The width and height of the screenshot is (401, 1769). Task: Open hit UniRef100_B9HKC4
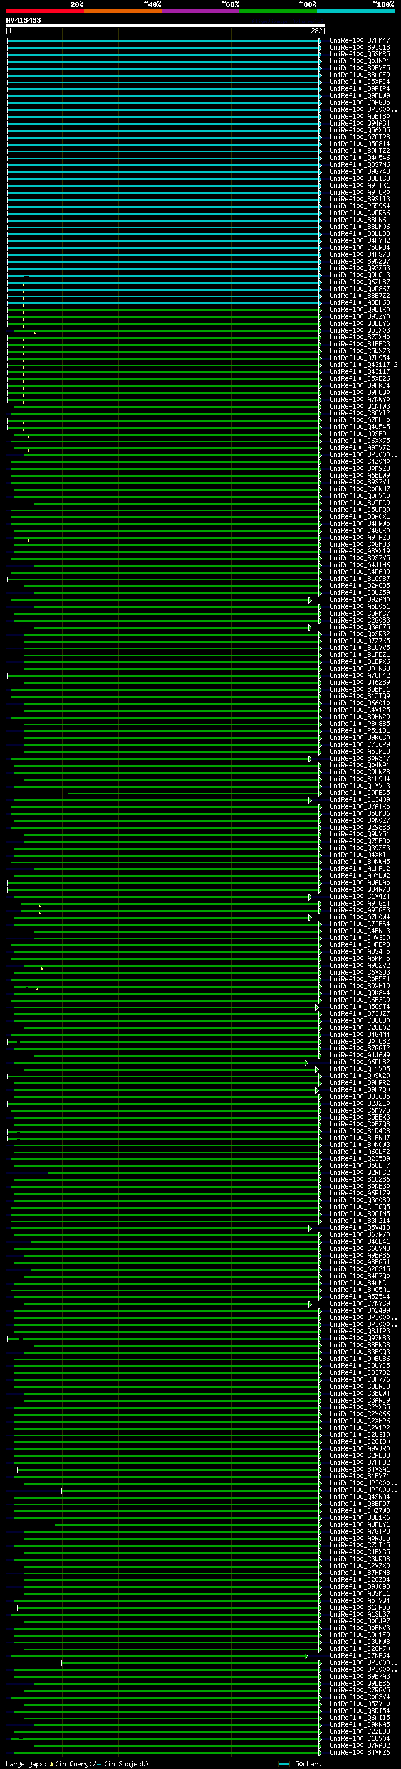coord(360,385)
